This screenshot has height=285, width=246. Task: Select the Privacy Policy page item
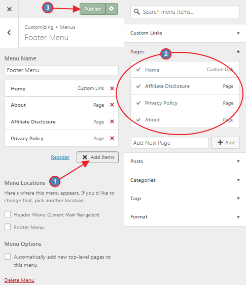185,103
